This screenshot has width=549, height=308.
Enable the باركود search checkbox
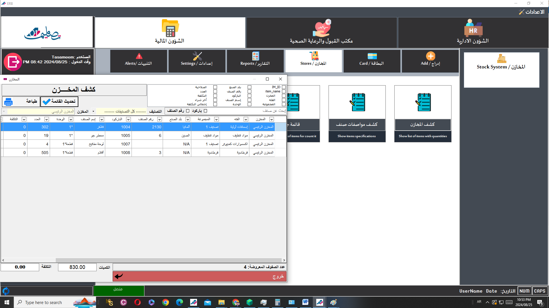(x=205, y=111)
